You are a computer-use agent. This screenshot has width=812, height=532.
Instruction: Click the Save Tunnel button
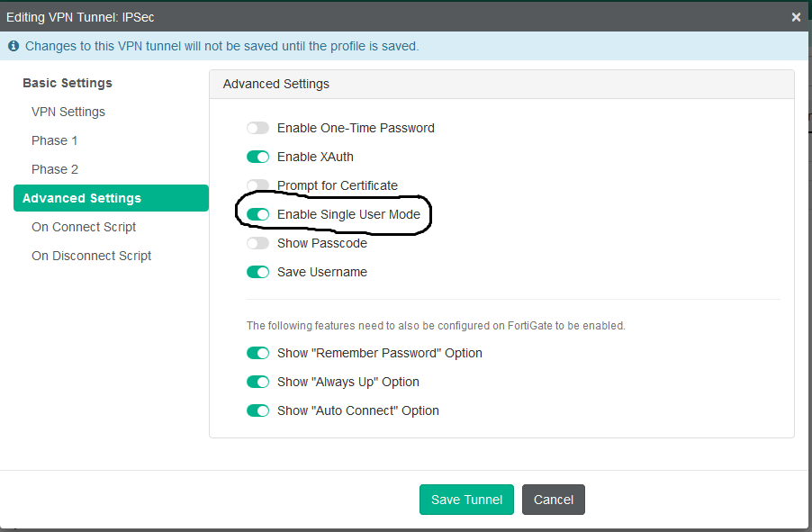pyautogui.click(x=466, y=500)
